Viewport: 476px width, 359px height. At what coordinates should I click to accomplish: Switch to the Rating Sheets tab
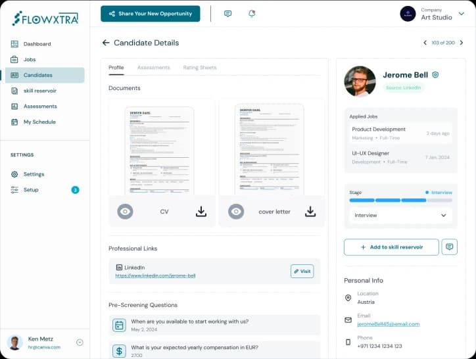pyautogui.click(x=199, y=68)
